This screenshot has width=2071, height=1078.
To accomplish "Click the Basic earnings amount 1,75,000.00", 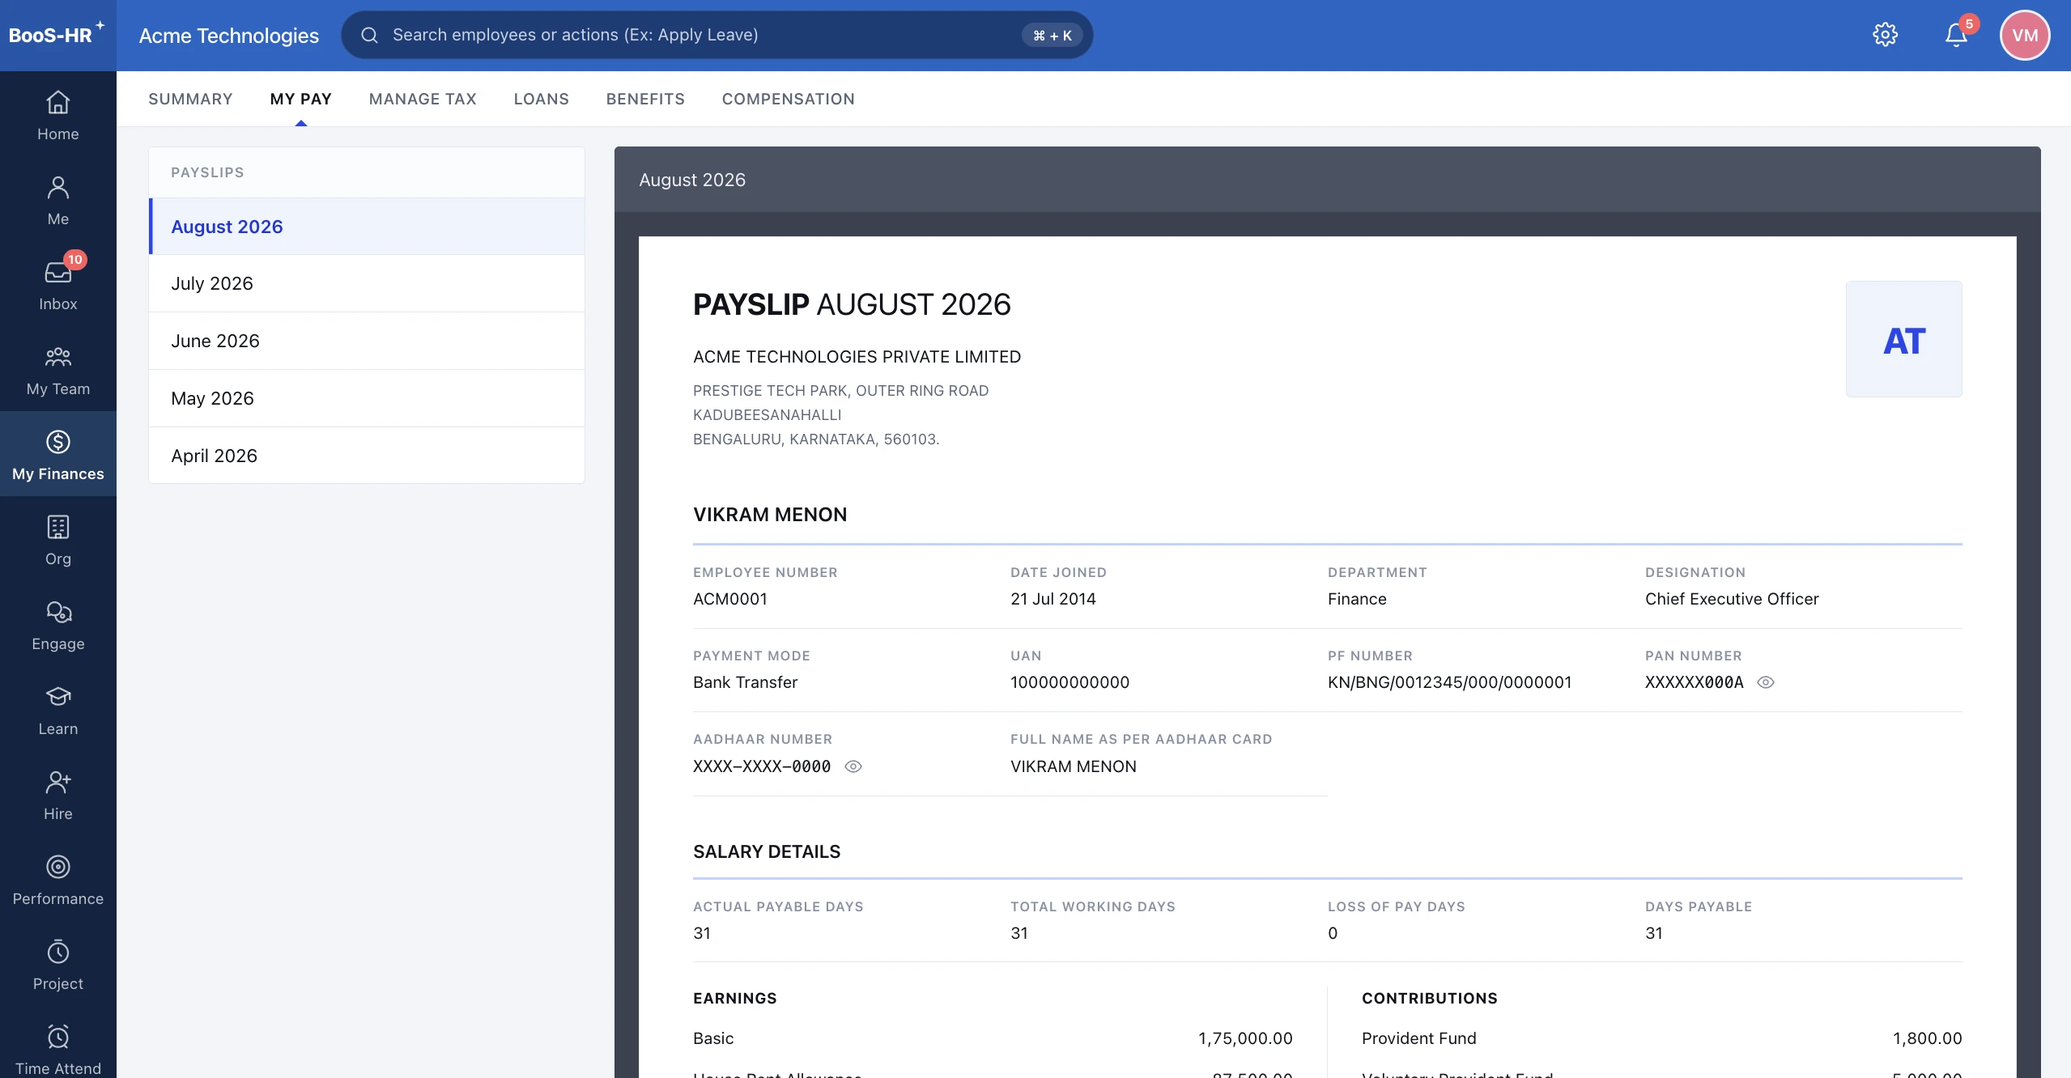I will click(x=1245, y=1038).
